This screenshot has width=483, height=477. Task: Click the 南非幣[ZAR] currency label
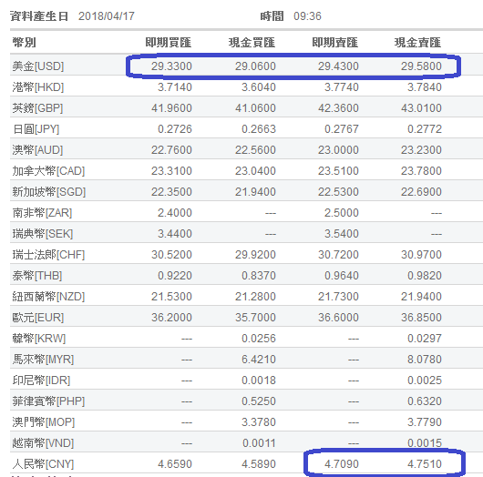pos(42,213)
